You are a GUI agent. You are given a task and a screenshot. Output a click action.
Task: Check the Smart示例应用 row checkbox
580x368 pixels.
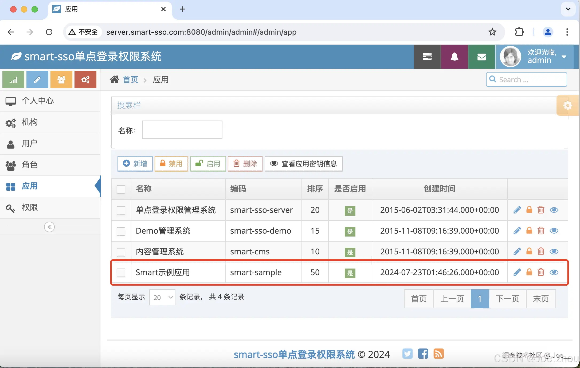pos(121,273)
